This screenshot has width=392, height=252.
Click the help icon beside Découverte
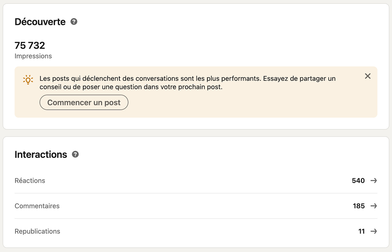tap(74, 22)
